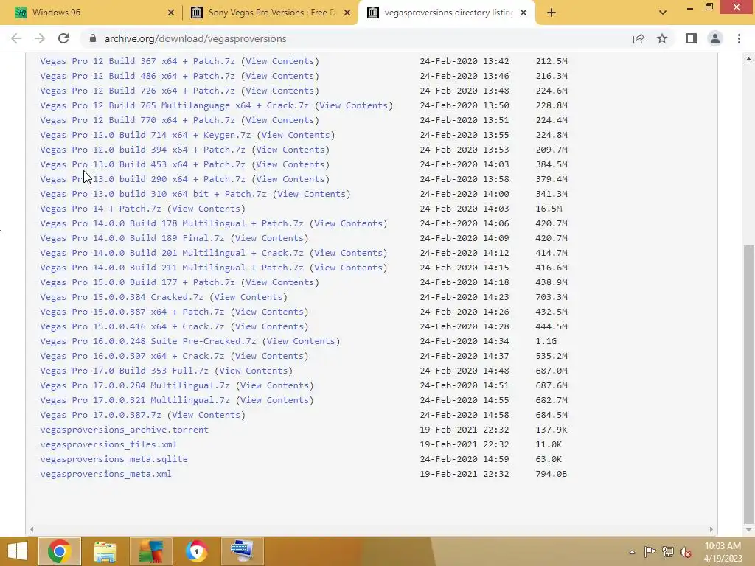Open the keyboard monitor taskbar app

pos(242,551)
